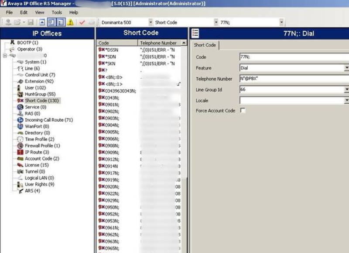Select the HuntGroup (55) icon

[20, 94]
